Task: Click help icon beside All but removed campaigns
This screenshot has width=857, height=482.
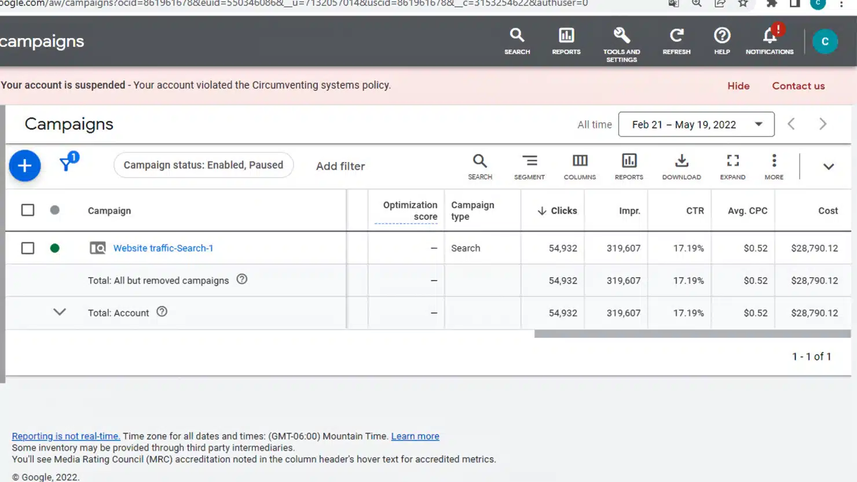Action: (x=242, y=279)
